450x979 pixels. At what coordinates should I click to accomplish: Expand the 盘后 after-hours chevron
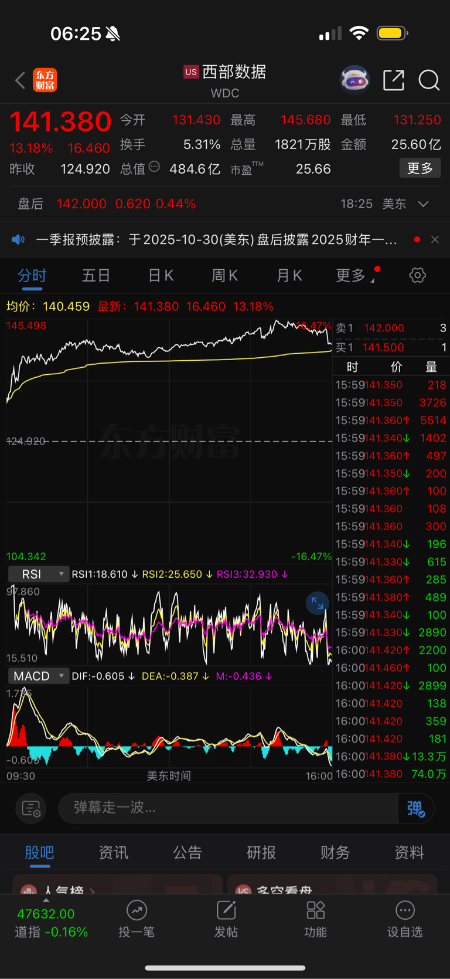[424, 204]
